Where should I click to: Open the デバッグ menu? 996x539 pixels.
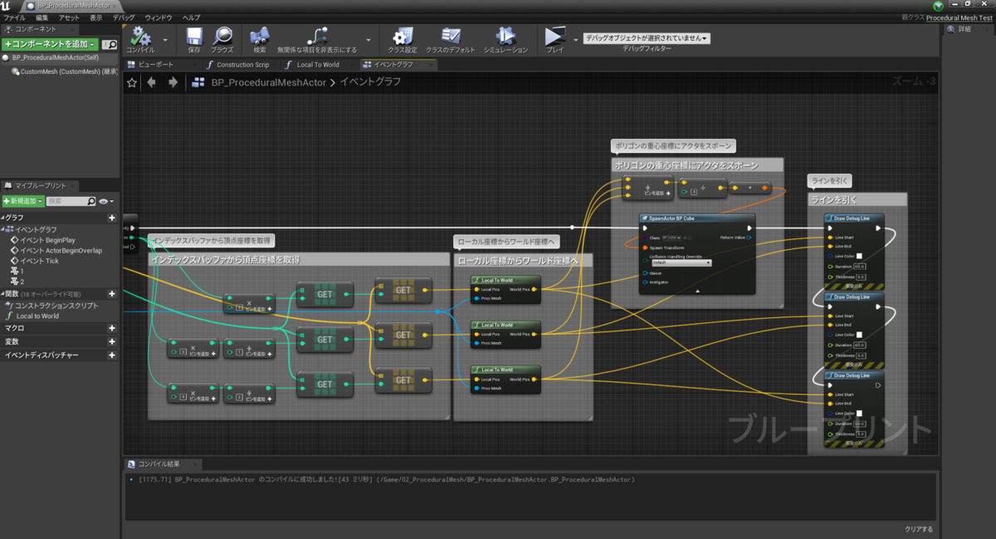pyautogui.click(x=123, y=17)
